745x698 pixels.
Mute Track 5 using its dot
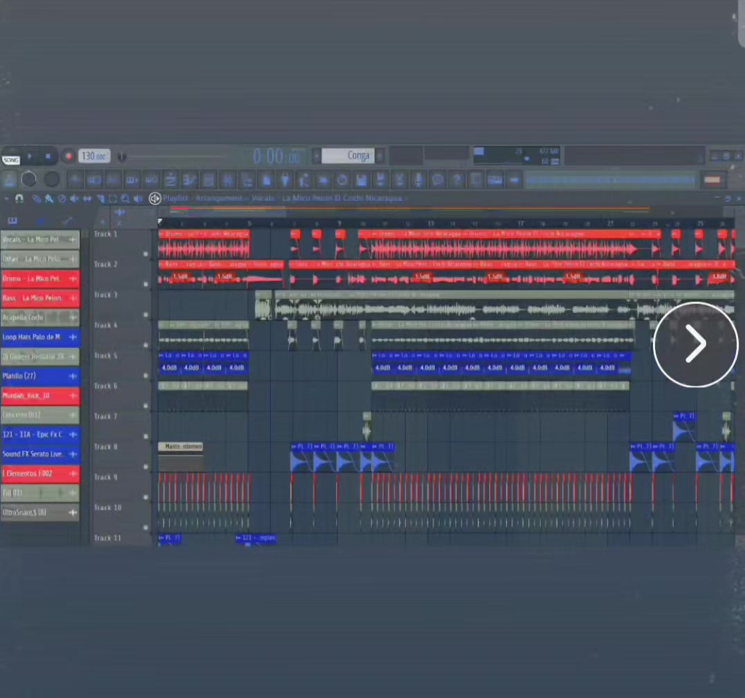pyautogui.click(x=145, y=375)
